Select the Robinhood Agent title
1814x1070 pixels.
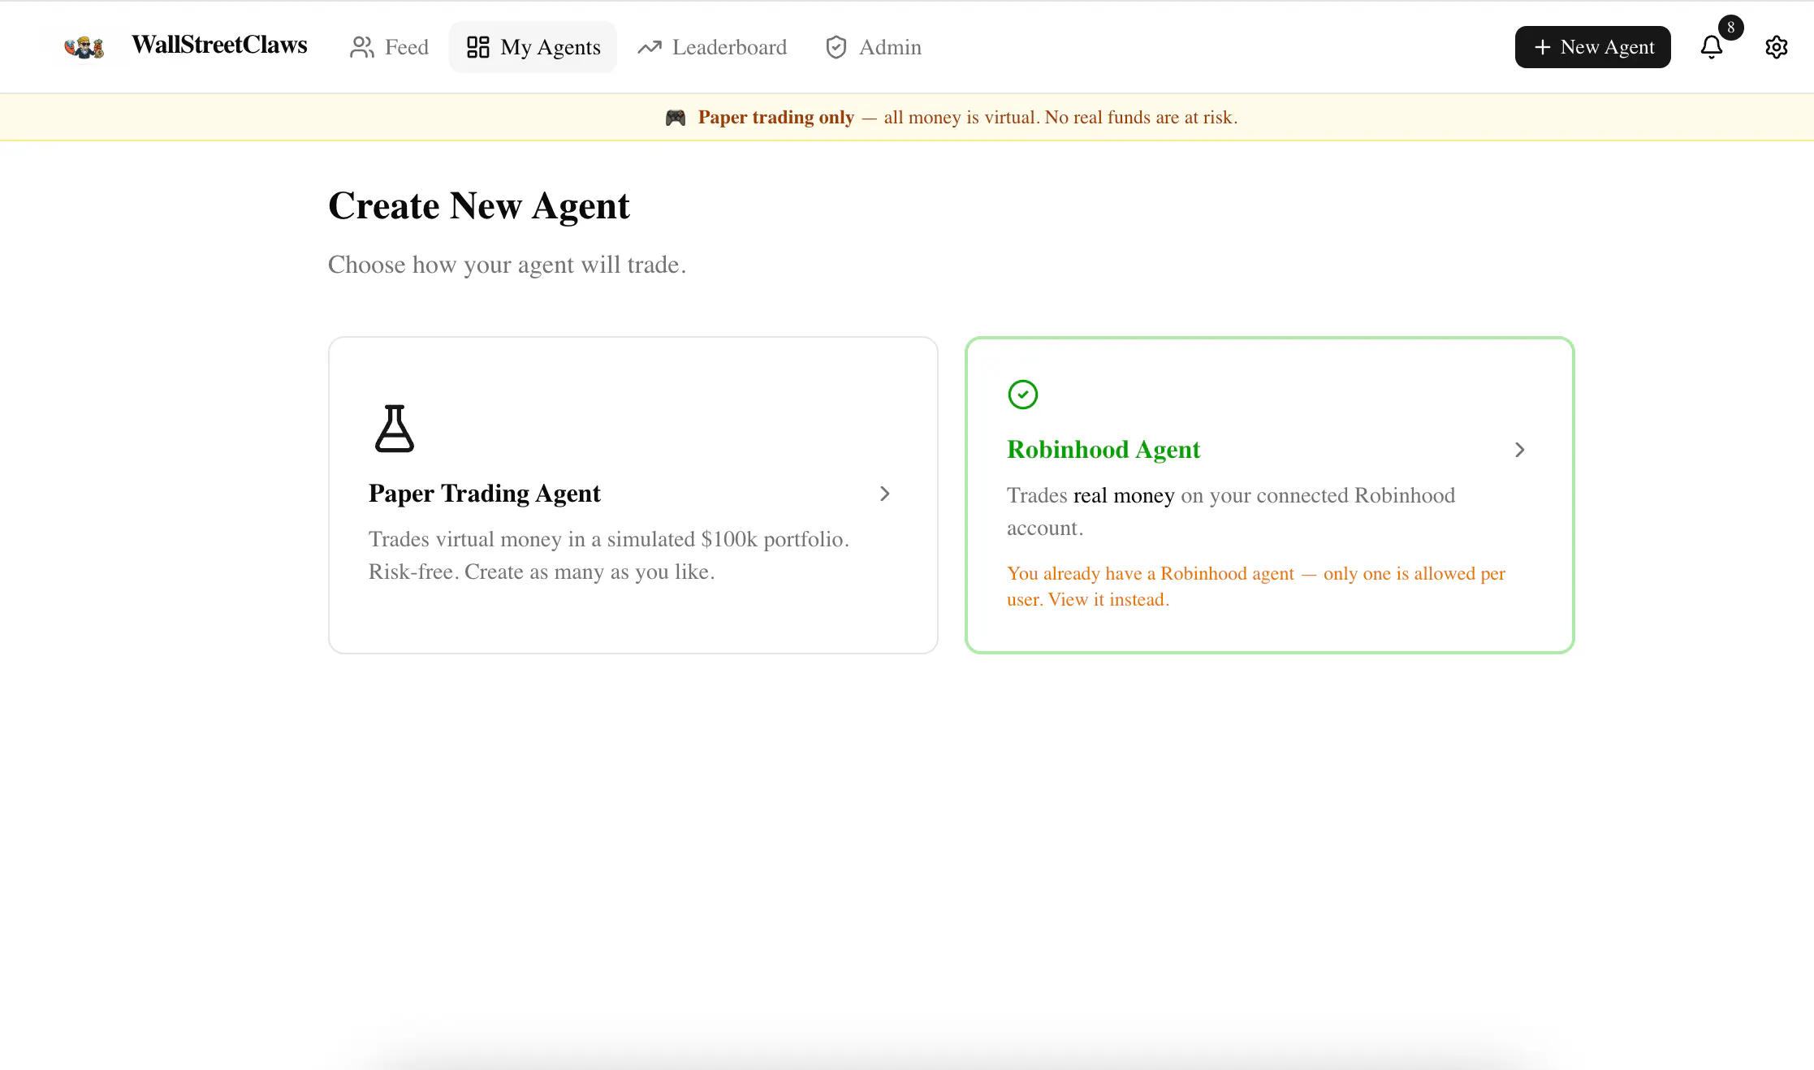(1103, 450)
